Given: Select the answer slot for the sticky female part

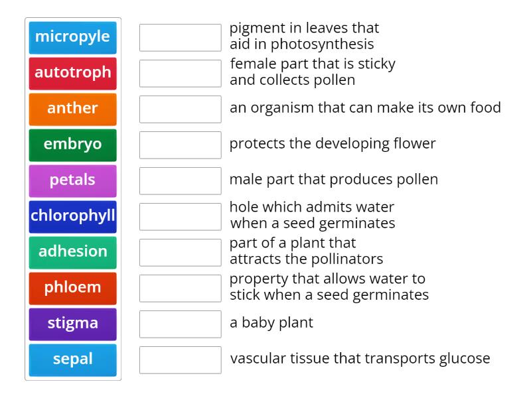Looking at the screenshot, I should pos(180,73).
